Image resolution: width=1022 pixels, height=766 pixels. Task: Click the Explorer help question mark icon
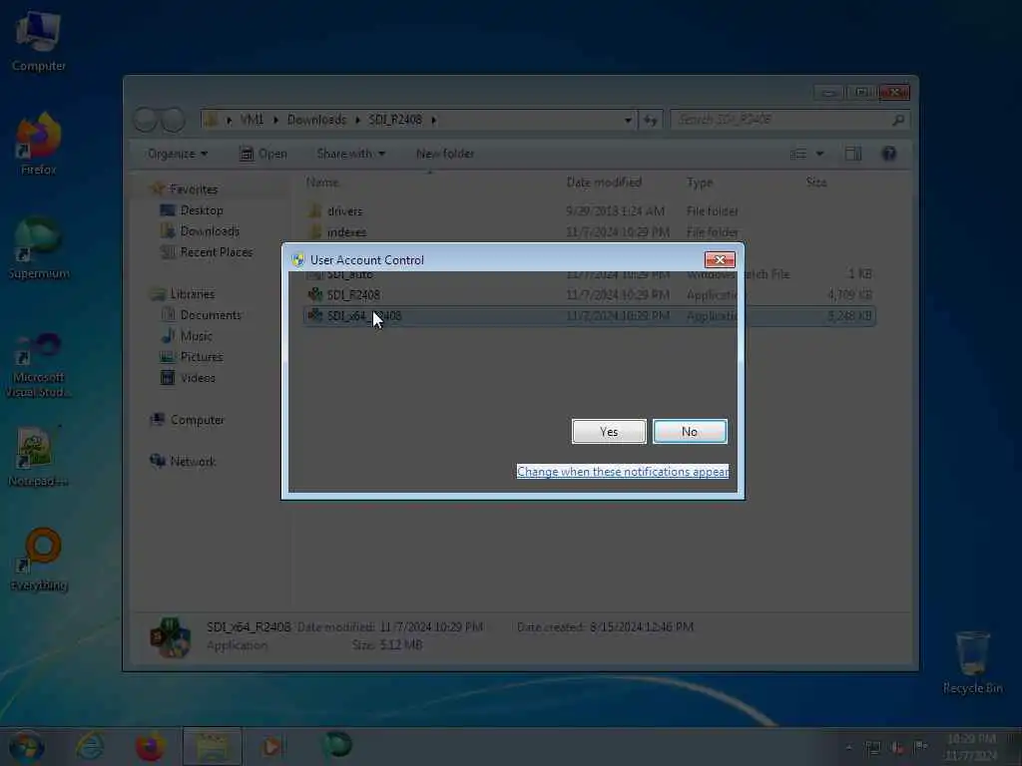coord(889,154)
